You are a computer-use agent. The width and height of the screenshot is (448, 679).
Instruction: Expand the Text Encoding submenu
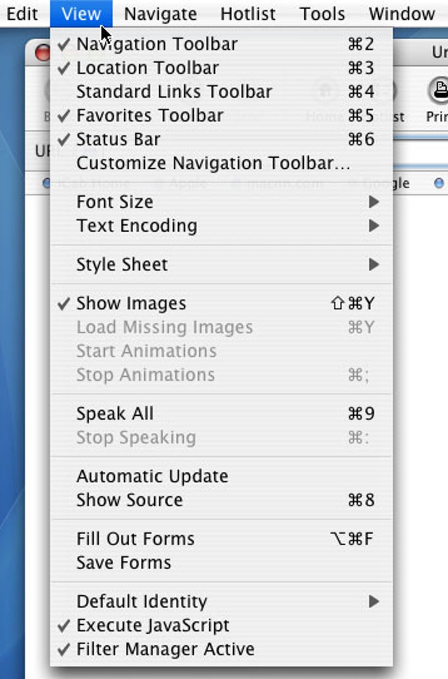click(x=221, y=226)
